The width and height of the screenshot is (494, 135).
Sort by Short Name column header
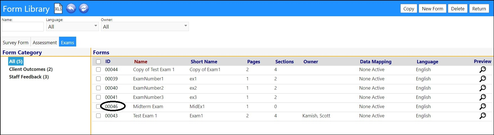pyautogui.click(x=204, y=62)
